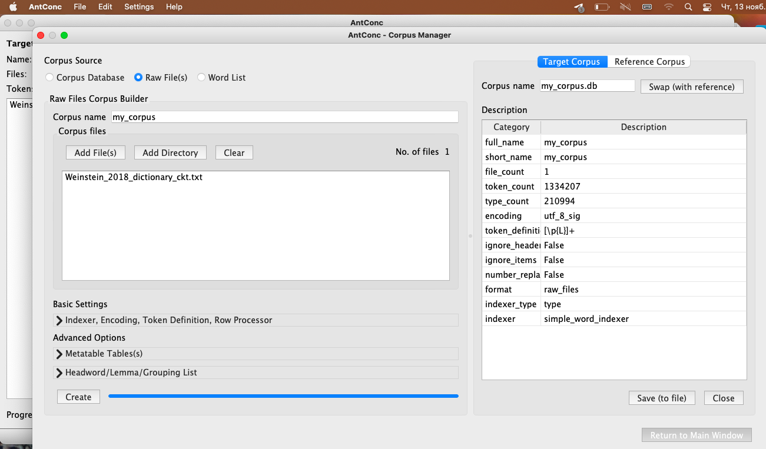Click the Add Directory button
The width and height of the screenshot is (766, 449).
point(170,152)
